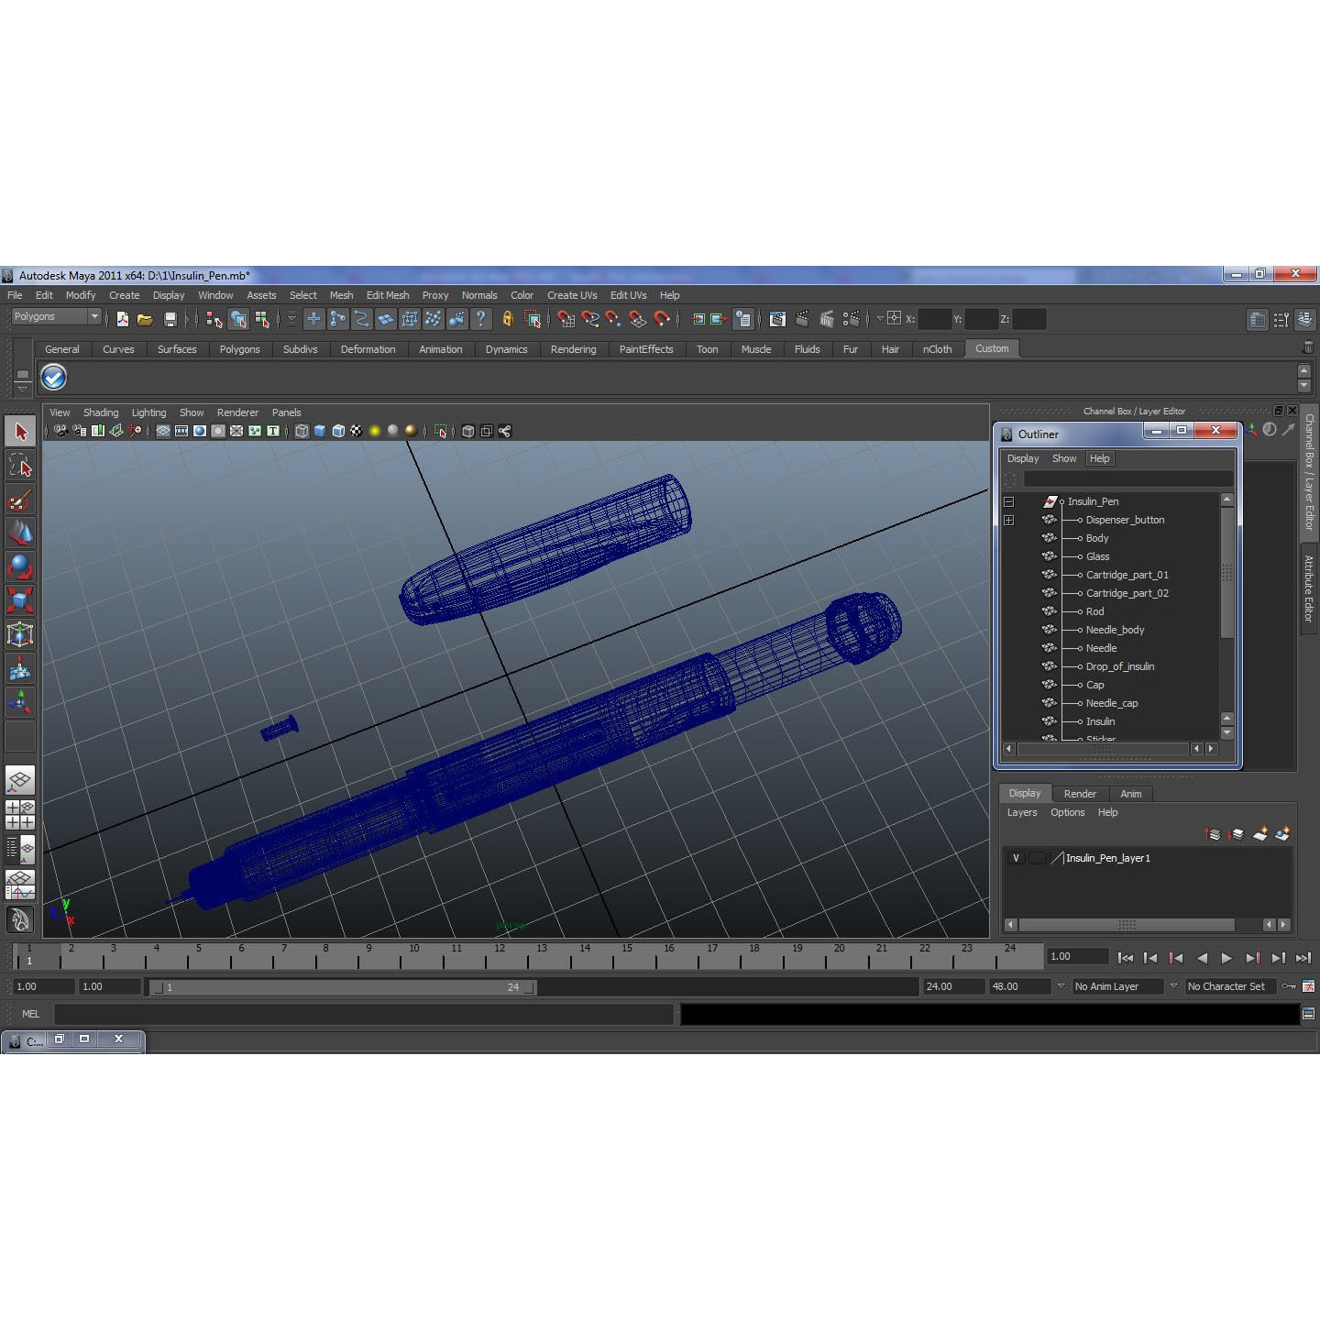The image size is (1320, 1320).
Task: Select the Lasso selection tool
Action: click(20, 465)
